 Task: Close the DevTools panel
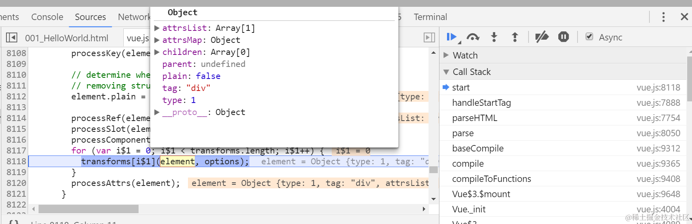click(x=684, y=17)
